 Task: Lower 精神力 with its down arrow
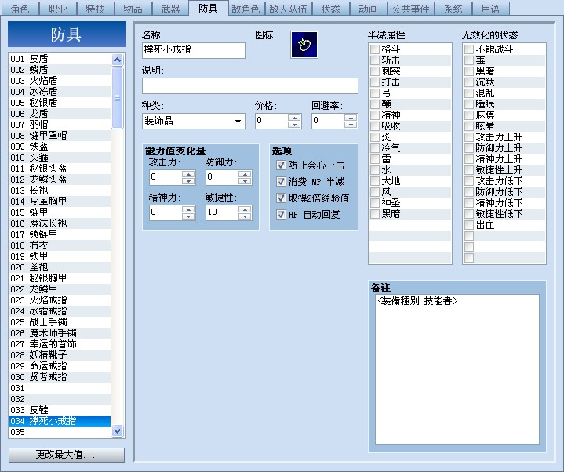click(188, 216)
